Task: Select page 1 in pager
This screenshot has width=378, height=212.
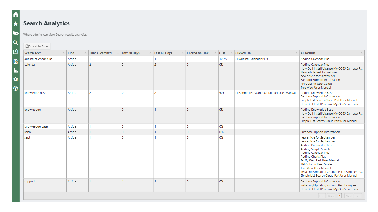Action: tap(340, 196)
